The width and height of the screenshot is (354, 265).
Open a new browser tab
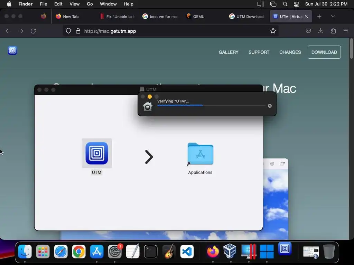[319, 17]
